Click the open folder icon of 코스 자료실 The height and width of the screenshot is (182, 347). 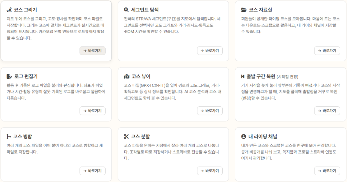tap(244, 10)
